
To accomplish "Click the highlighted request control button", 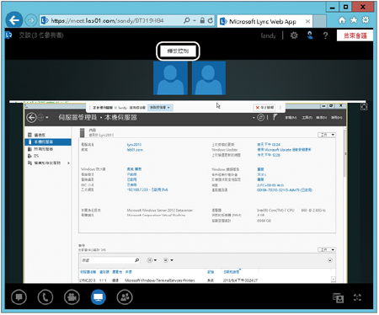I will (178, 51).
